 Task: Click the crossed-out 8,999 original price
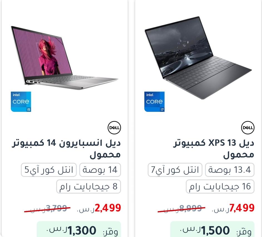[181, 208]
